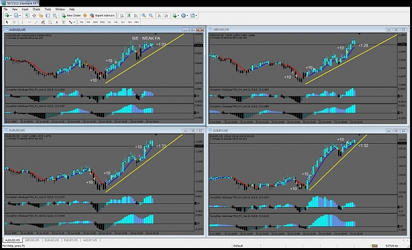Select the Text Label tool
Screen dimensions: 412x250
point(63,22)
